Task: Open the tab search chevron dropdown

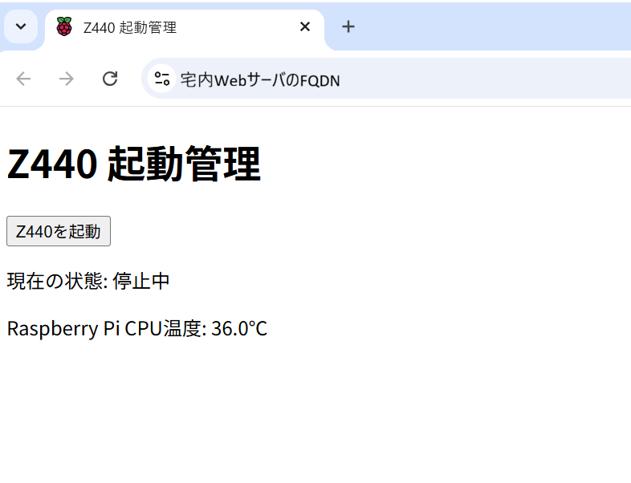Action: 21,26
